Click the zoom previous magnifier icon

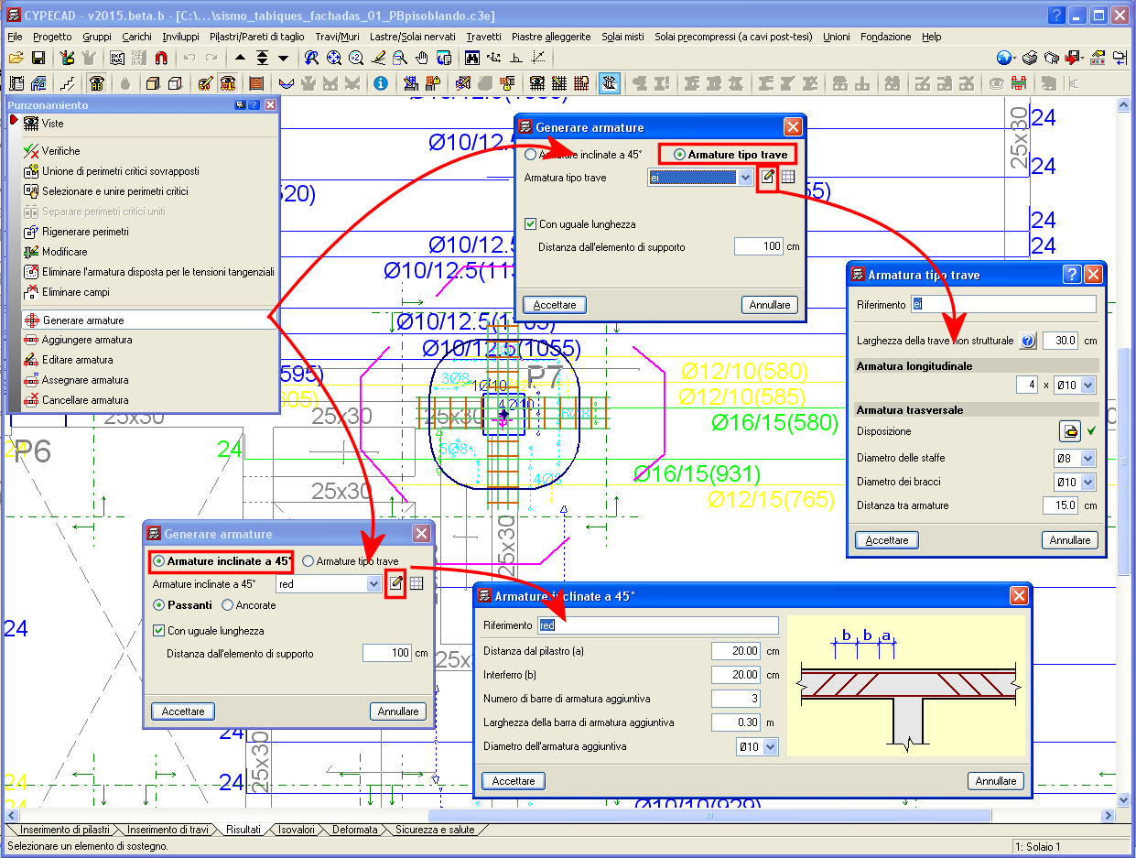click(311, 58)
